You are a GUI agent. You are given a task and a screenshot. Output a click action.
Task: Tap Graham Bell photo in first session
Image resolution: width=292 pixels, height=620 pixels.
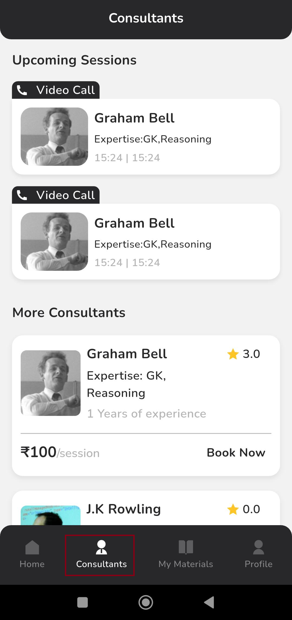point(54,137)
